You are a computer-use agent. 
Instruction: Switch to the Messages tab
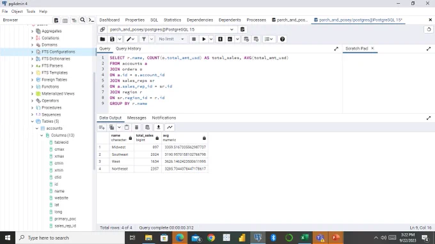point(136,118)
